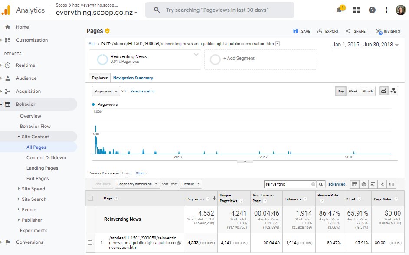
Task: Tick the select-all checkbox in table header
Action: click(x=90, y=199)
